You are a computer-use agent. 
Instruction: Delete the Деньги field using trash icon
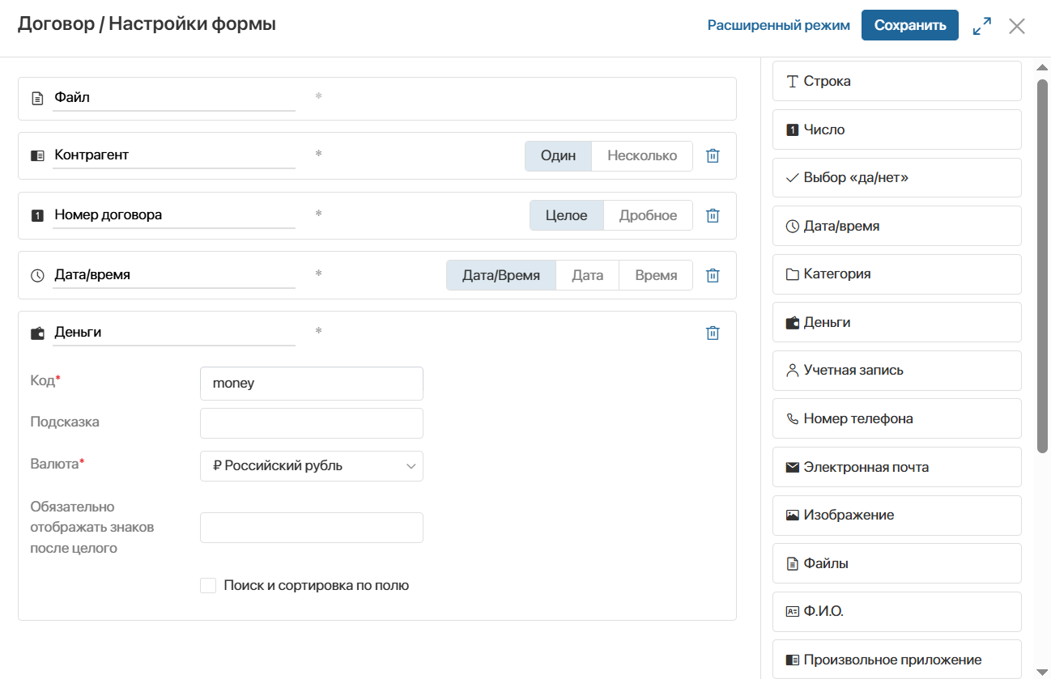point(713,333)
